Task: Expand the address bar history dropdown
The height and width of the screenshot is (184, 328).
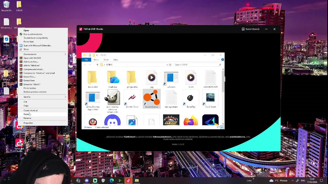Action: click(167, 65)
